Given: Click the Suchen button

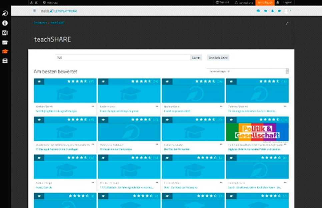Looking at the screenshot, I should [196, 58].
